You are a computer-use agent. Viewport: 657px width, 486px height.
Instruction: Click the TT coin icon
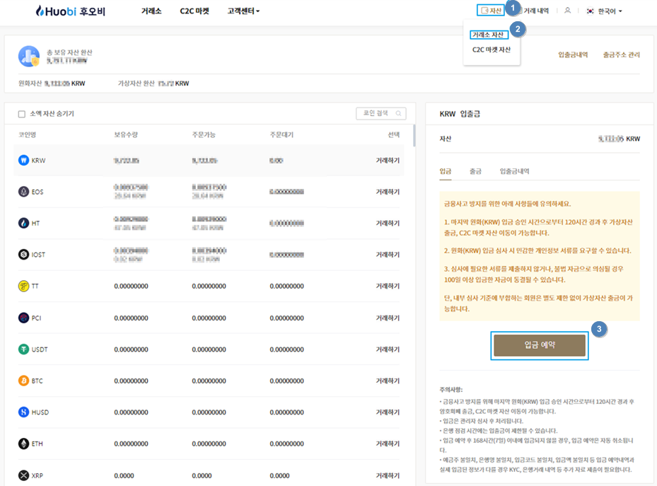(24, 287)
